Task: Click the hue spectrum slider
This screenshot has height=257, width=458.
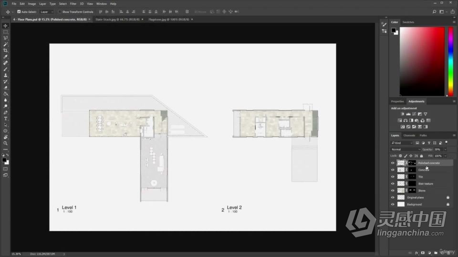Action: coord(451,61)
